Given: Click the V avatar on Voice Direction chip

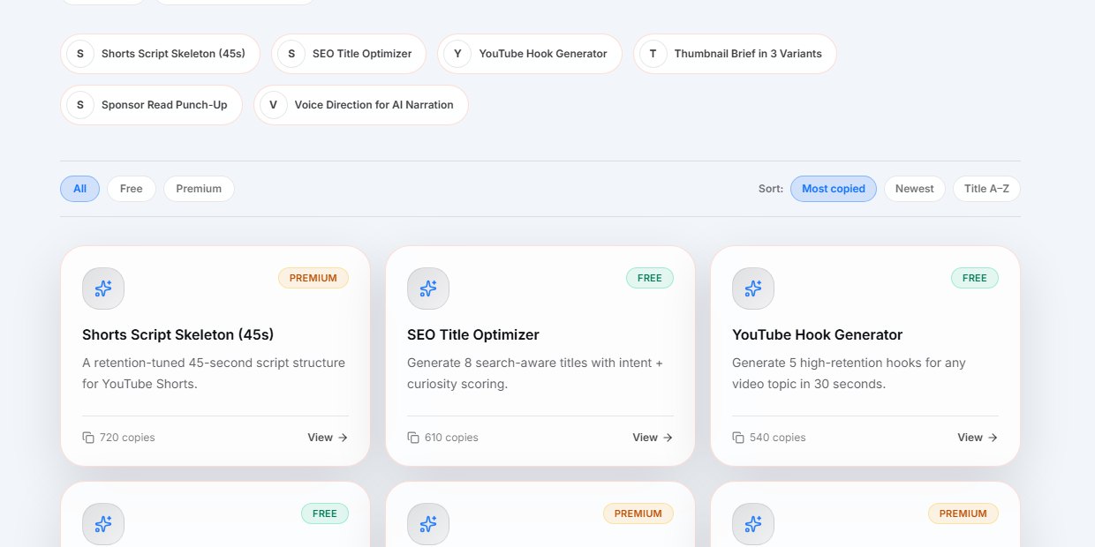Looking at the screenshot, I should click(x=273, y=105).
